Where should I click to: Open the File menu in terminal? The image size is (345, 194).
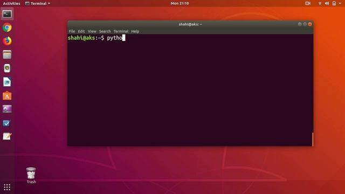pos(72,31)
